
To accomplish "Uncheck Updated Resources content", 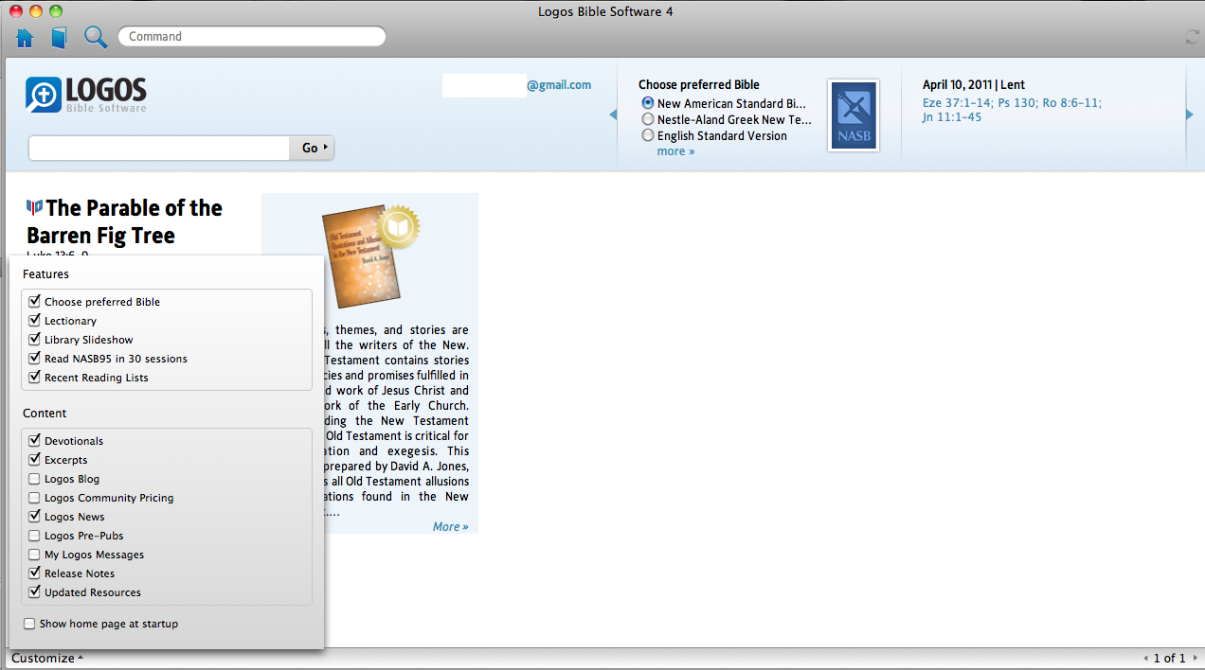I will 35,592.
